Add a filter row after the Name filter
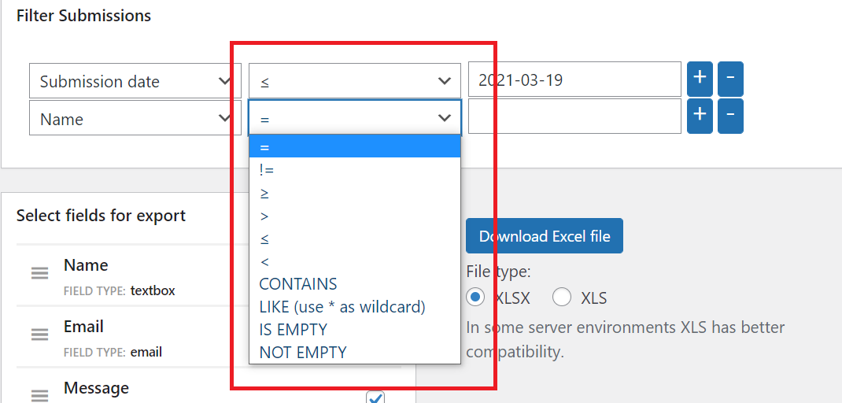Viewport: 842px width, 403px height. coord(700,116)
